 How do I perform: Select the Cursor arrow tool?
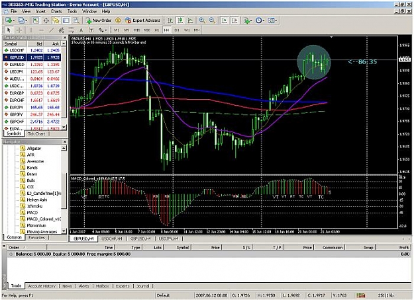(9, 30)
